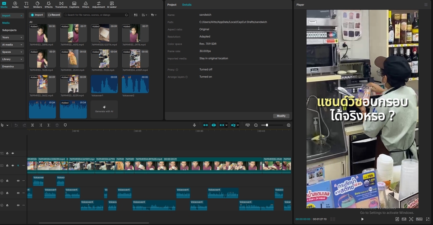Click the Record button in media panel
The height and width of the screenshot is (225, 433).
[x=54, y=15]
